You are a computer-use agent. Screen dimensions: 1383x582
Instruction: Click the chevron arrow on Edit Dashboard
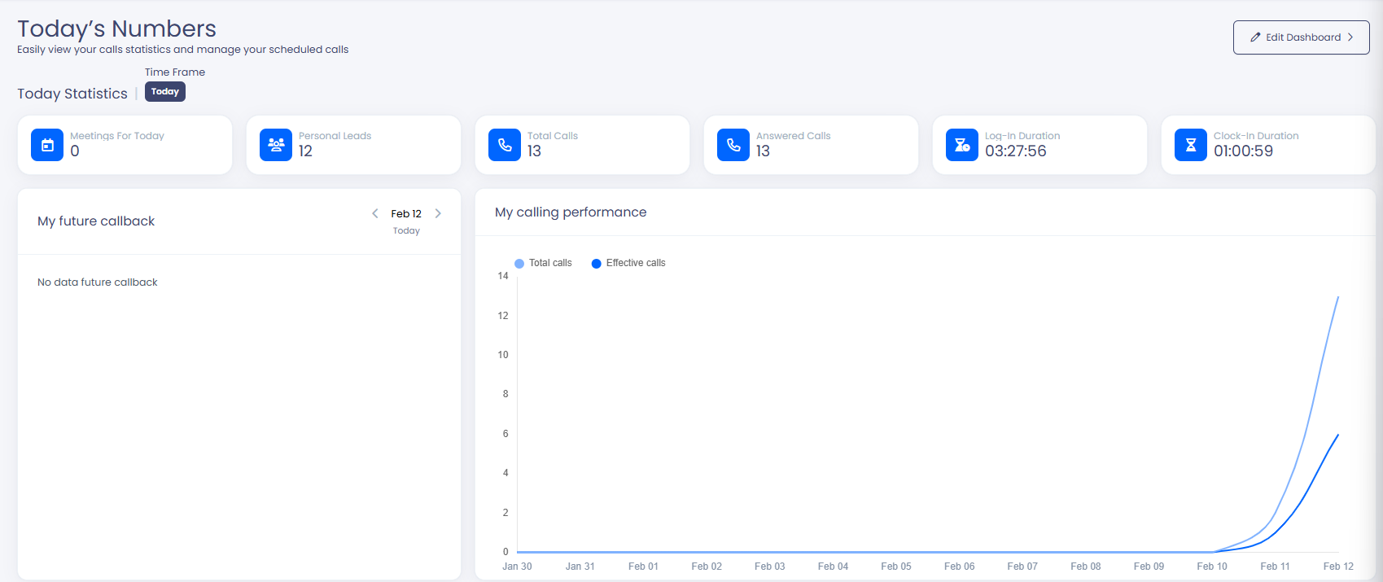pyautogui.click(x=1350, y=37)
